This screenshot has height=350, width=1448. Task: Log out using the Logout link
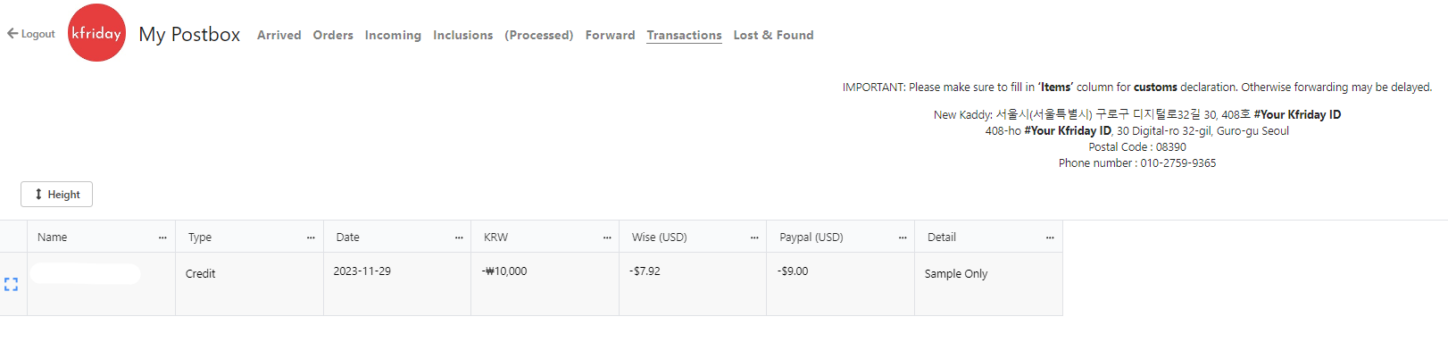[31, 34]
